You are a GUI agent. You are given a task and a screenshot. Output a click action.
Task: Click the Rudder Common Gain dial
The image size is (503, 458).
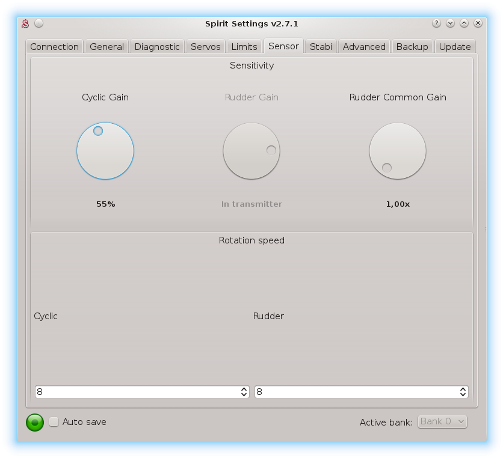398,151
